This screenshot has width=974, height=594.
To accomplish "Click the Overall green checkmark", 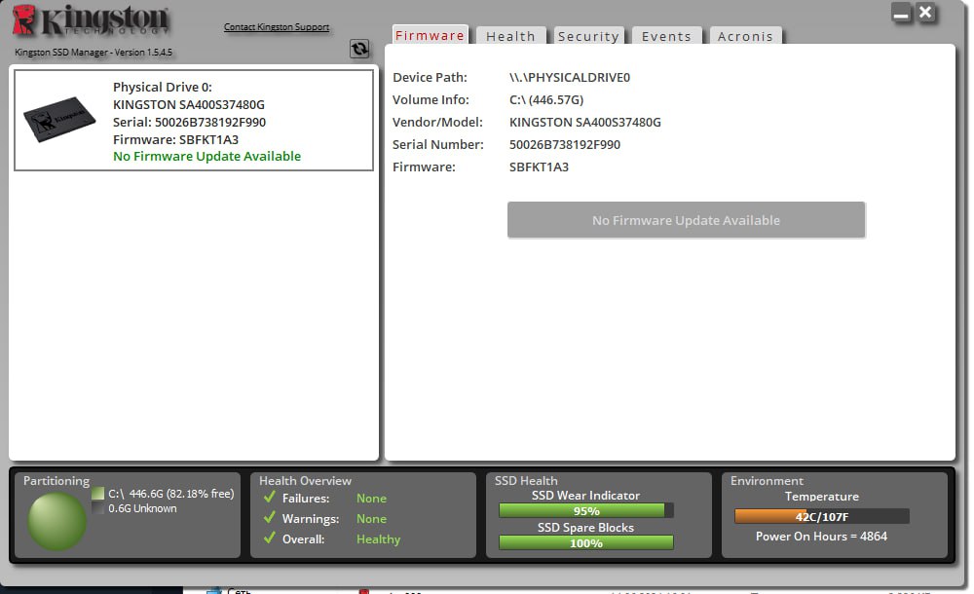I will tap(270, 538).
